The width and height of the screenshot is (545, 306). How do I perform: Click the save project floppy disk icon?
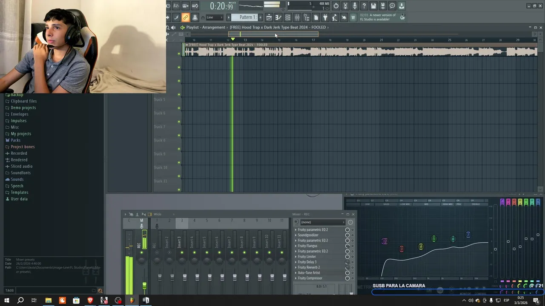tap(373, 6)
